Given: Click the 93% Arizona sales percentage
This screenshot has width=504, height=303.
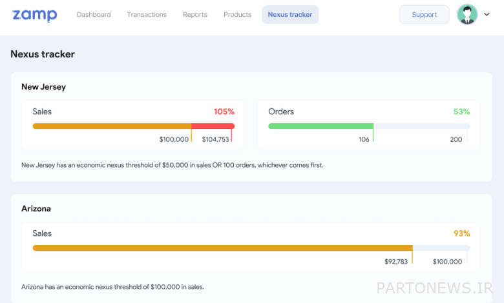Looking at the screenshot, I should tap(461, 233).
